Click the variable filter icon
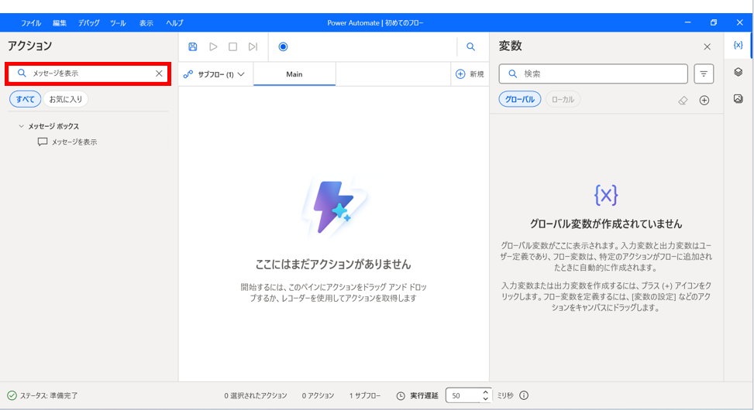The height and width of the screenshot is (410, 754). (704, 73)
